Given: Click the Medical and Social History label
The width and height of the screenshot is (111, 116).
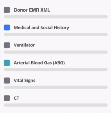Looking at the screenshot, I should 42,28.
